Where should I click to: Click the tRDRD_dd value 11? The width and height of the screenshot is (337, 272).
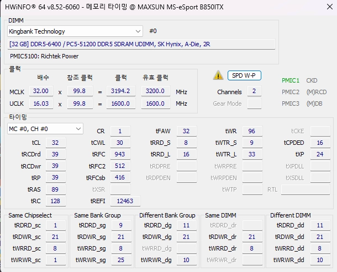[320, 225]
